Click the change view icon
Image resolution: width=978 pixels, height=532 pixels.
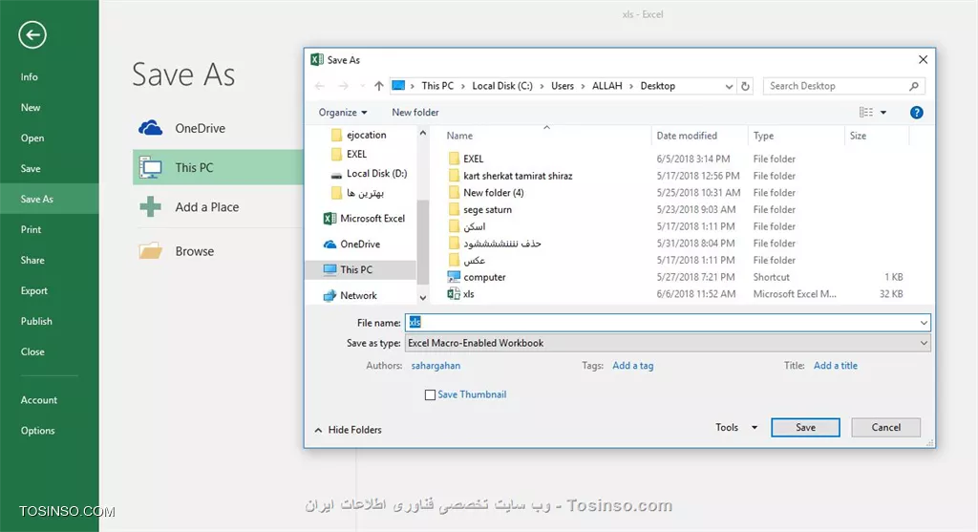click(x=865, y=113)
